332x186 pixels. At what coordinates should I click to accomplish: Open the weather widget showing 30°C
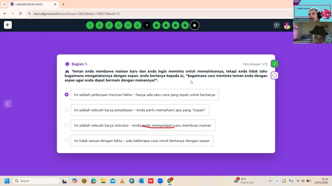244,181
